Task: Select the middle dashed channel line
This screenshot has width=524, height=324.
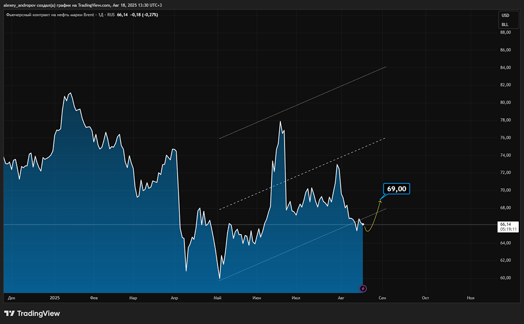Action: point(303,174)
